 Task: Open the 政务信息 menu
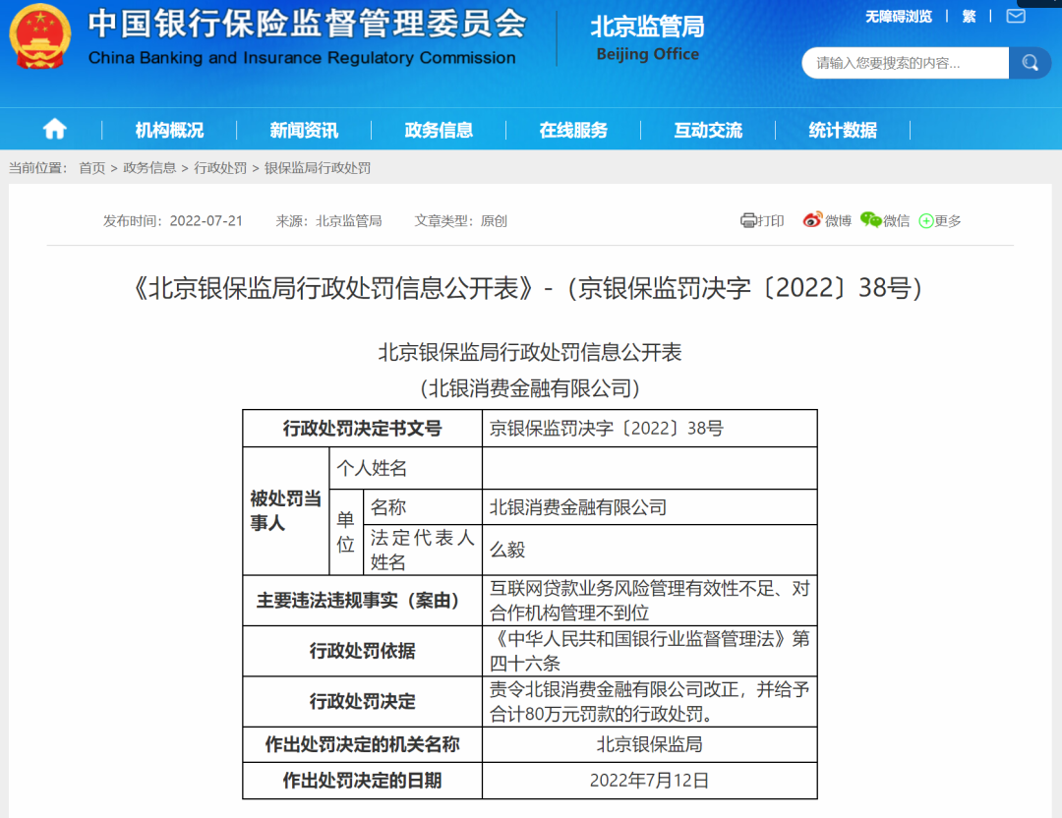(439, 129)
